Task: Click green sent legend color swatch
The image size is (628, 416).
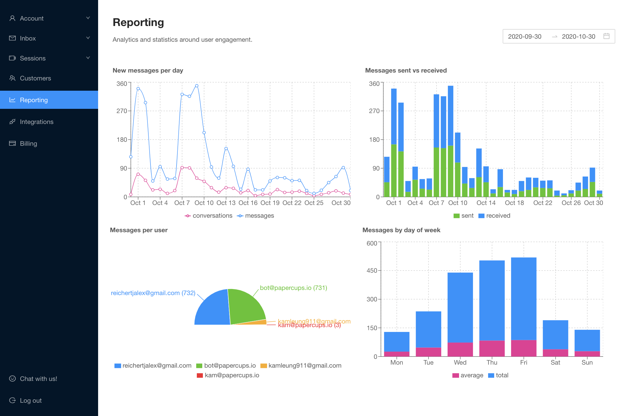Action: point(456,216)
